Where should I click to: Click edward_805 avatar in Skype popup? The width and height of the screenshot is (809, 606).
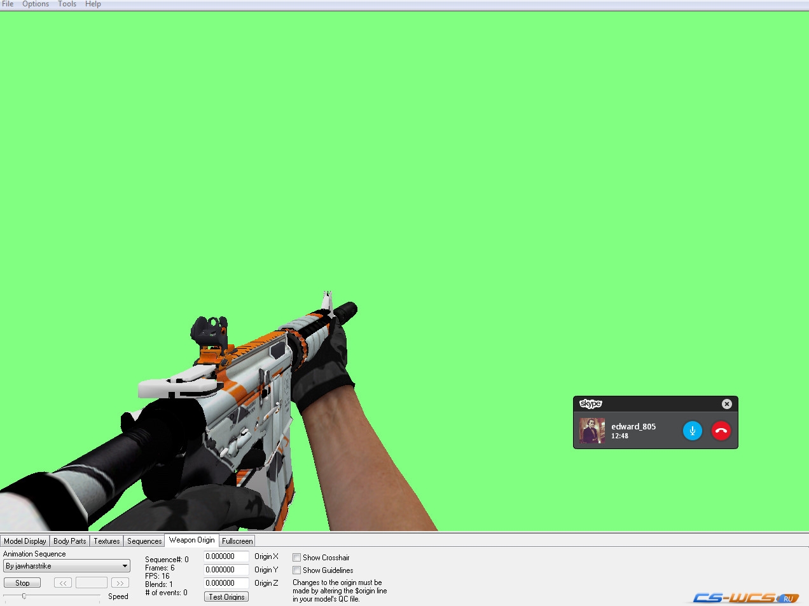[591, 431]
